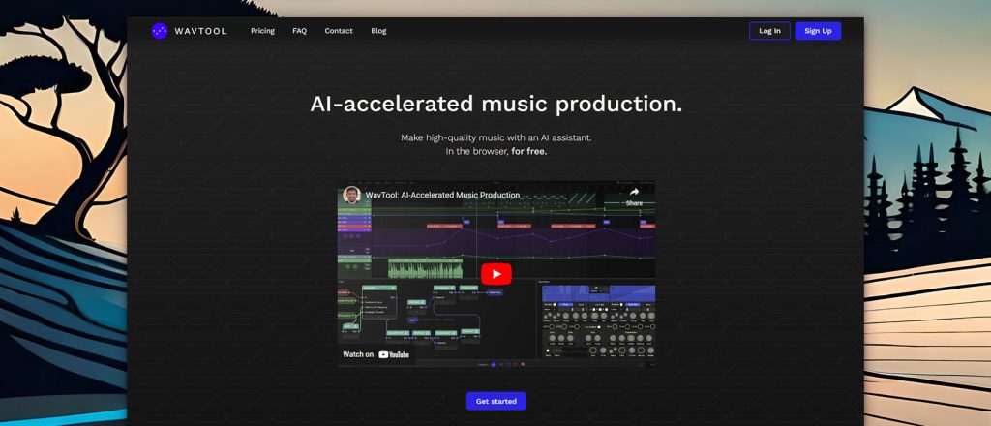This screenshot has height=426, width=991.
Task: Click the AI-accelerated music production headline
Action: click(496, 105)
